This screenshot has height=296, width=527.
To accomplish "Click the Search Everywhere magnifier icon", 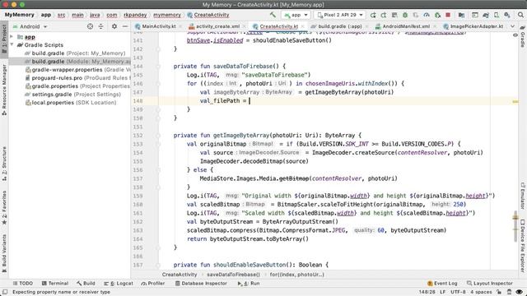I will pos(520,15).
